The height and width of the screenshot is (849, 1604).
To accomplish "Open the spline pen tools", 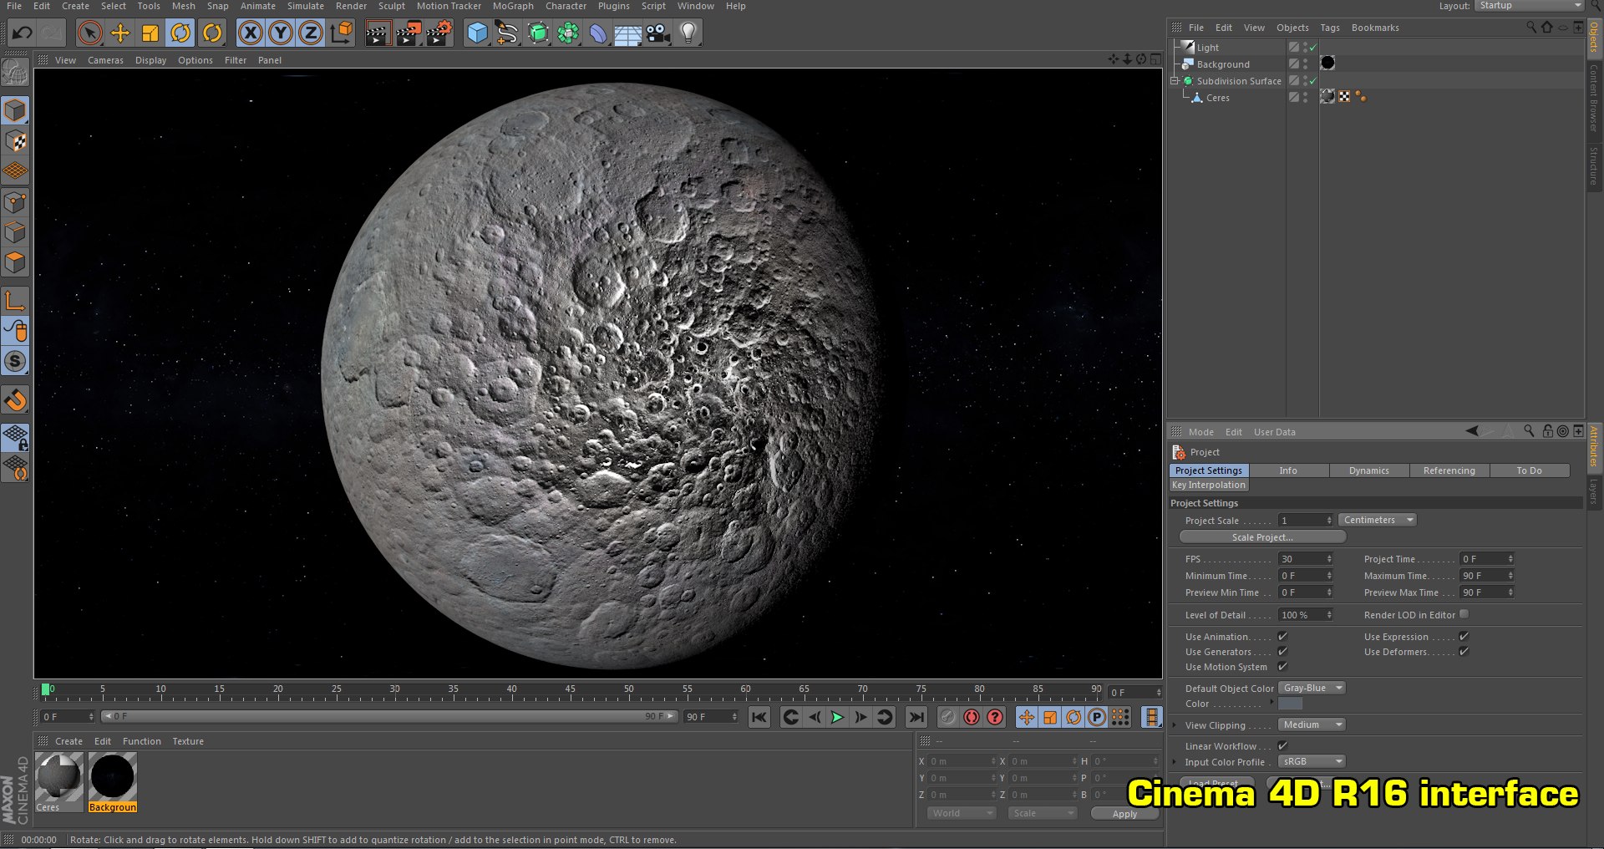I will pyautogui.click(x=507, y=33).
